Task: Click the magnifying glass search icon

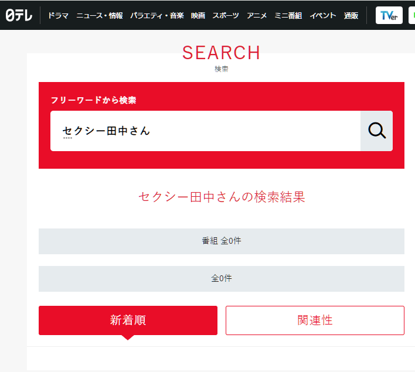Action: (376, 131)
